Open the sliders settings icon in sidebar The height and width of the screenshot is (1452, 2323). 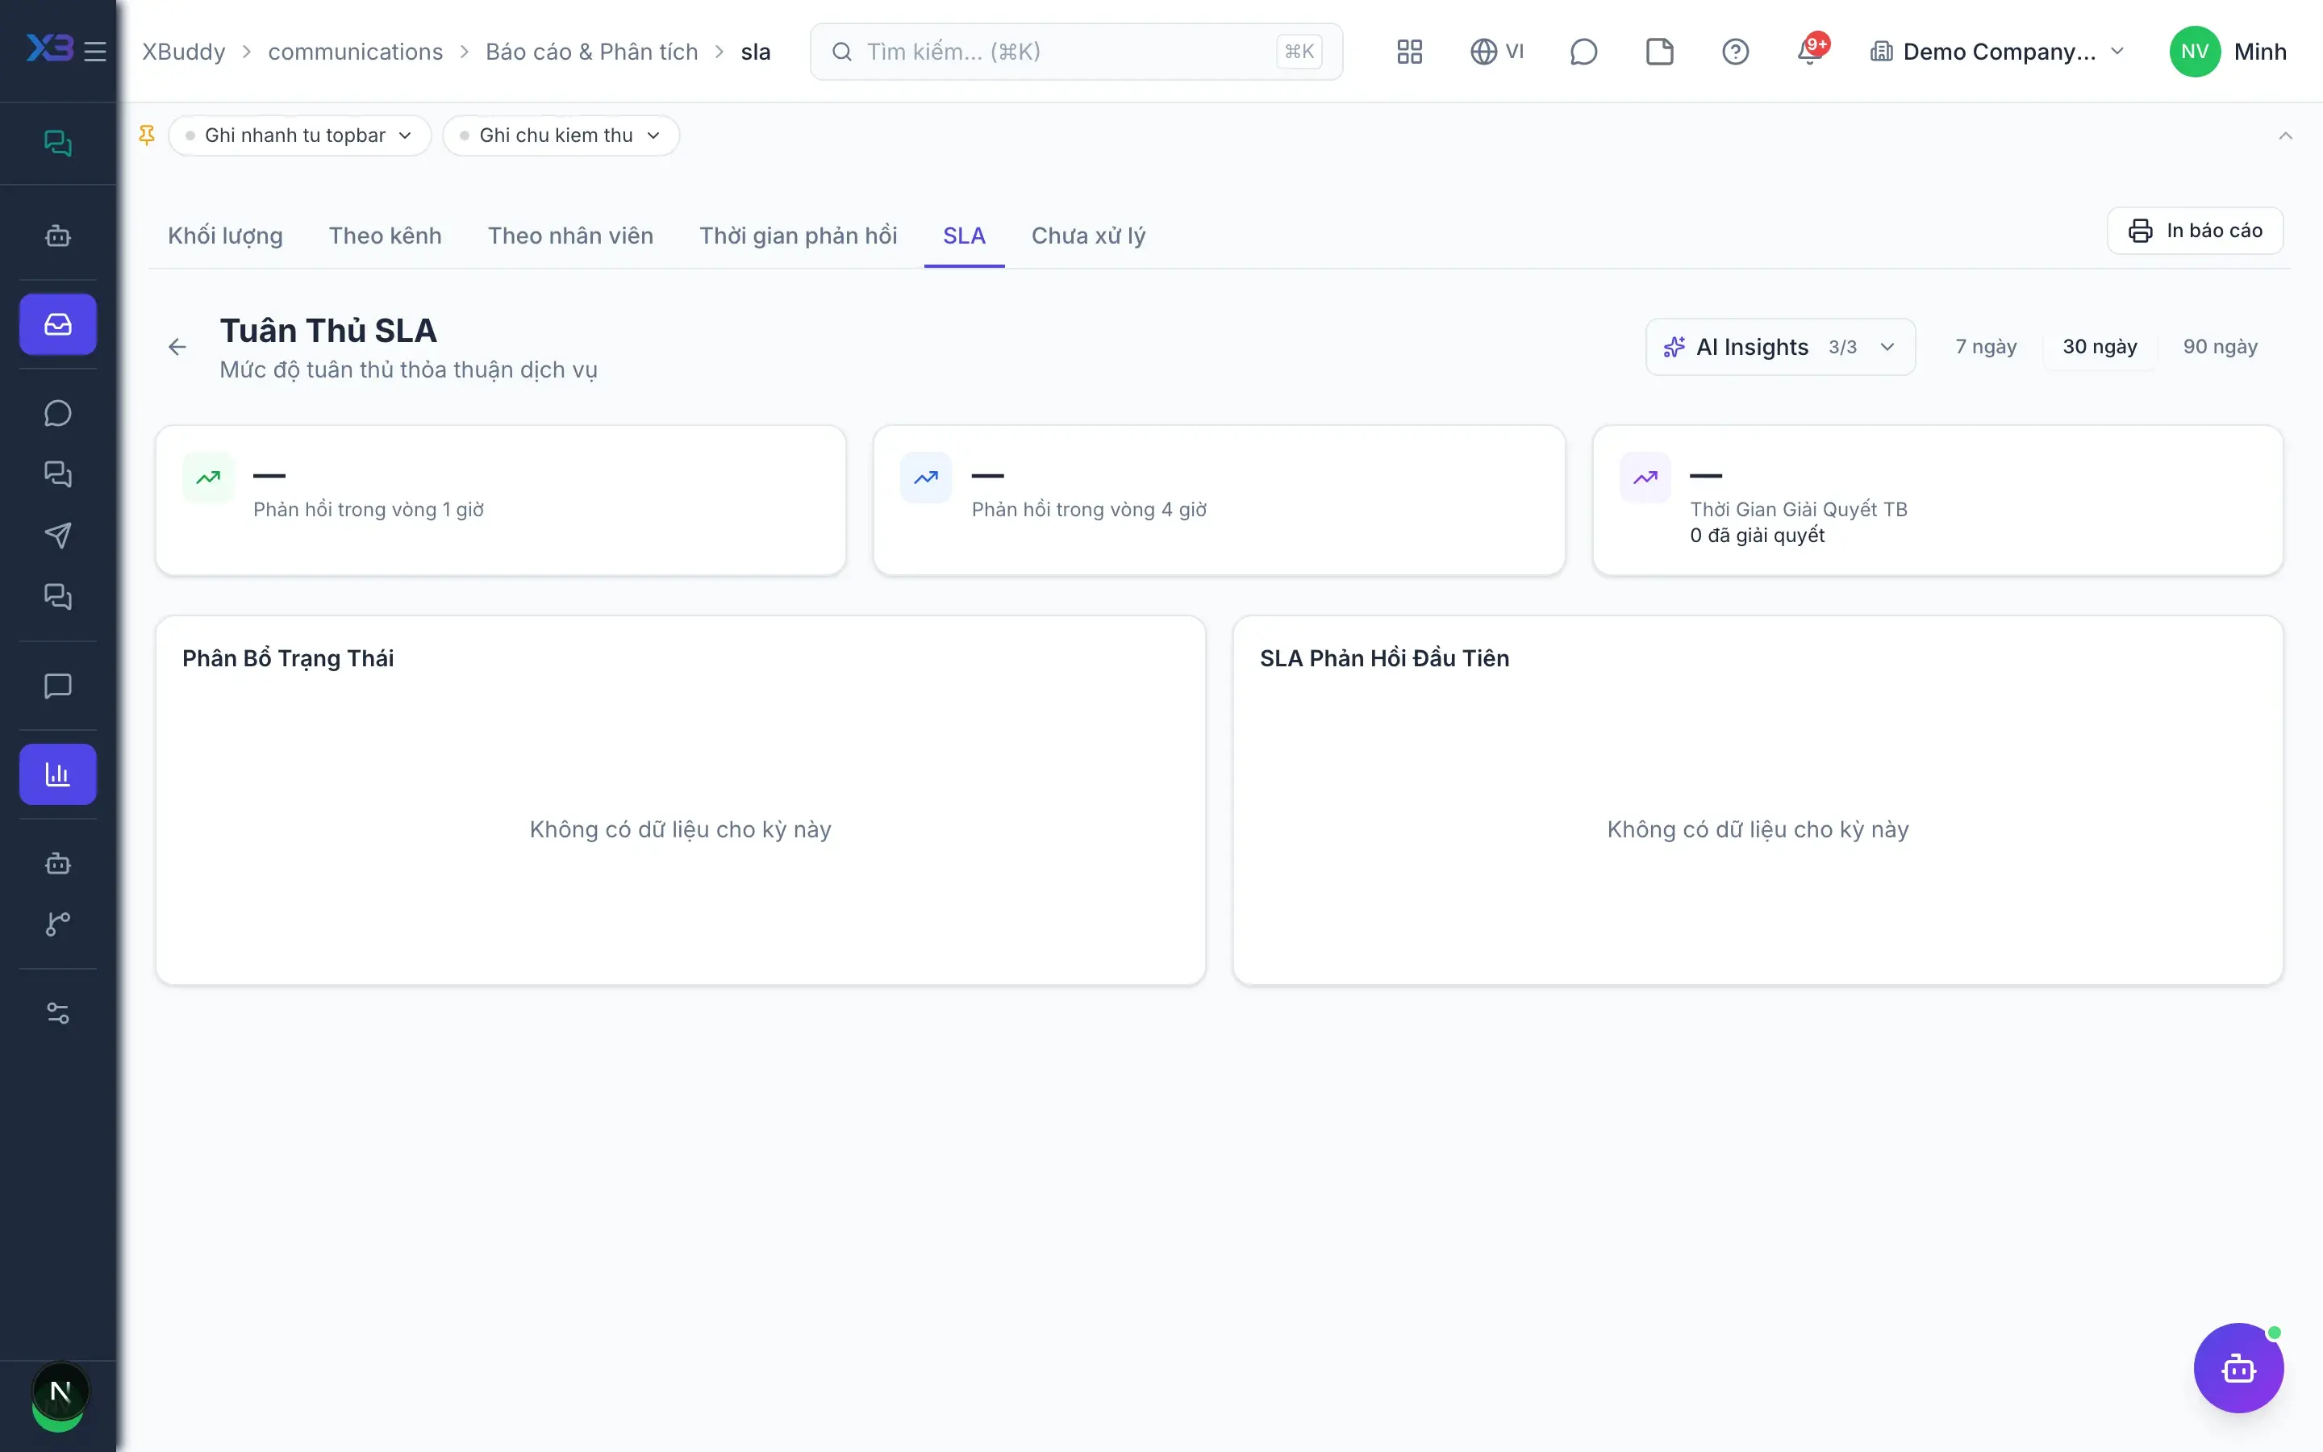coord(57,1013)
